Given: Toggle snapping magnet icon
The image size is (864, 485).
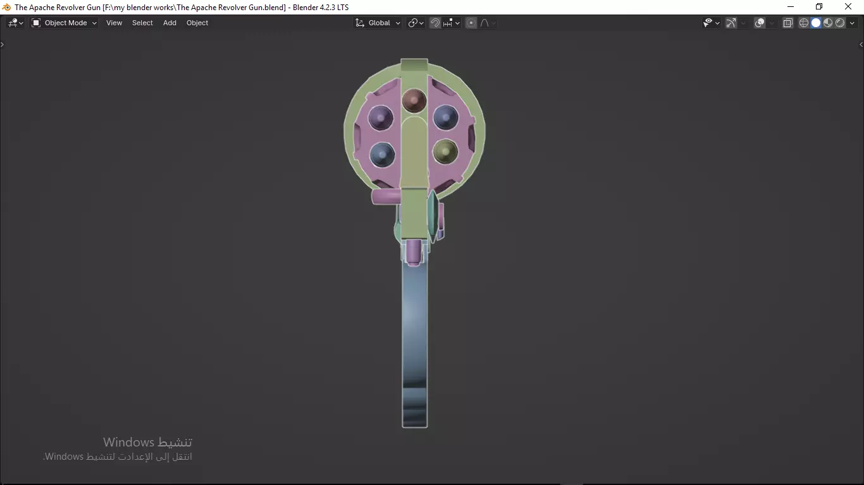Looking at the screenshot, I should click(435, 23).
